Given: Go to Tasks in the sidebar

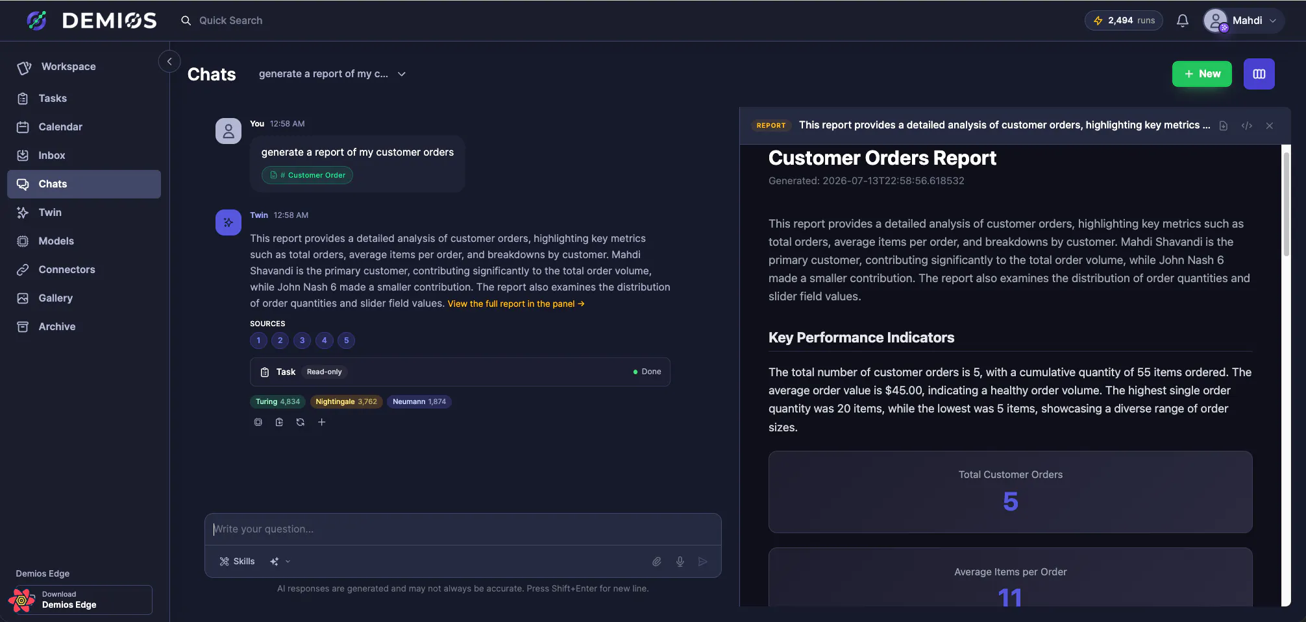Looking at the screenshot, I should coord(84,99).
